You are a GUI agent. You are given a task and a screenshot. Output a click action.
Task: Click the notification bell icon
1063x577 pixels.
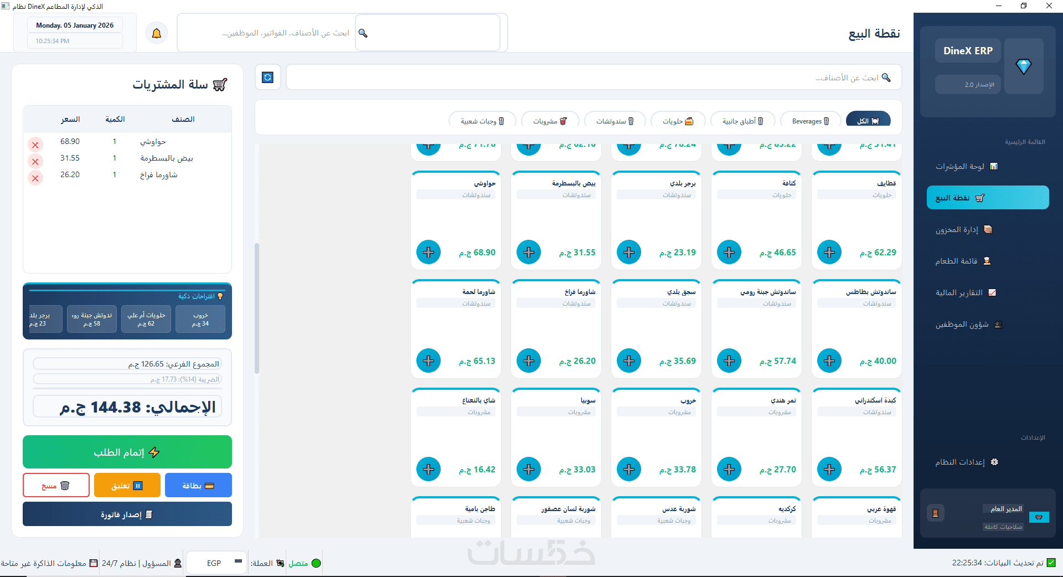tap(157, 33)
